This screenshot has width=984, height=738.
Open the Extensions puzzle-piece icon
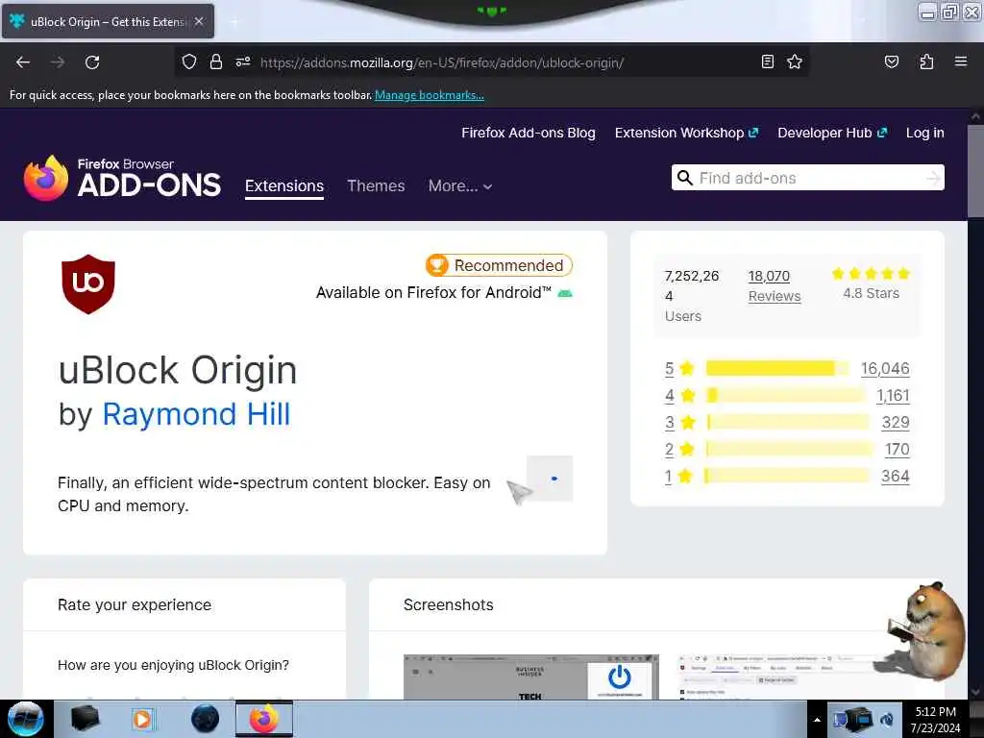926,61
